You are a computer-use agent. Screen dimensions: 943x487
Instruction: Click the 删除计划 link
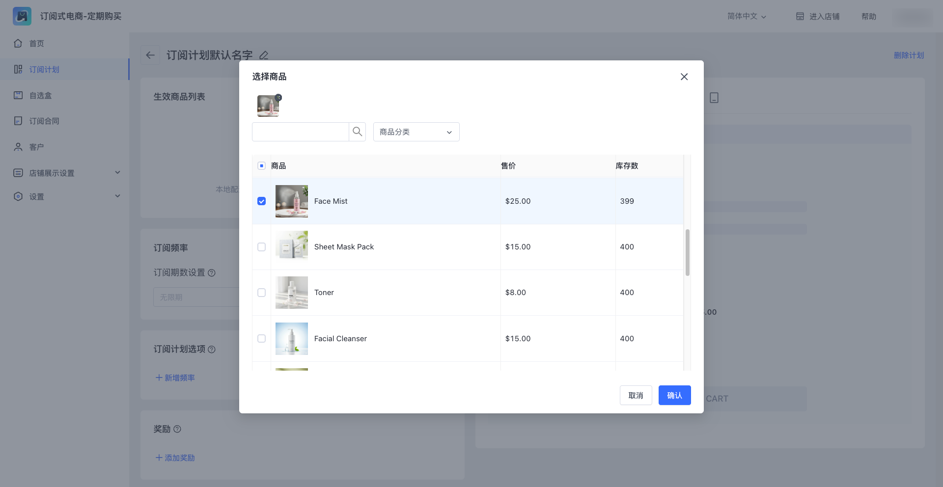point(909,55)
